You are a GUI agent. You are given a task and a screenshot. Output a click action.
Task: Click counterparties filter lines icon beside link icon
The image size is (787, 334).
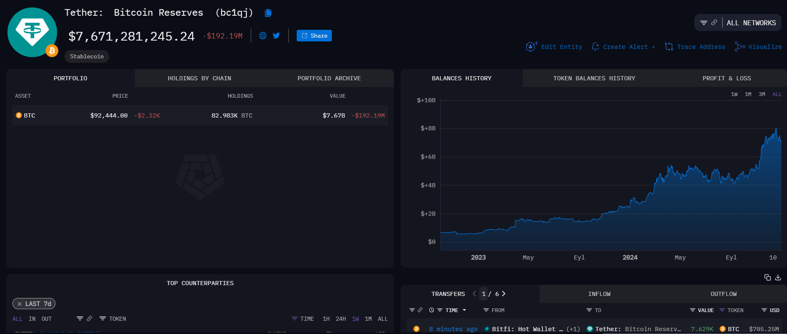(80, 318)
